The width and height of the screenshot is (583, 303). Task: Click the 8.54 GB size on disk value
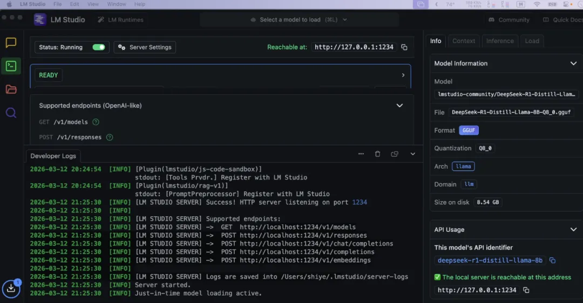point(487,202)
